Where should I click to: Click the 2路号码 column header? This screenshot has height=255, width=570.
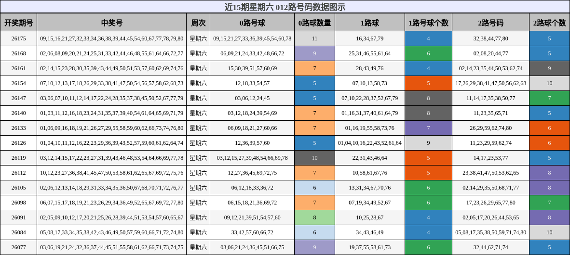click(491, 23)
